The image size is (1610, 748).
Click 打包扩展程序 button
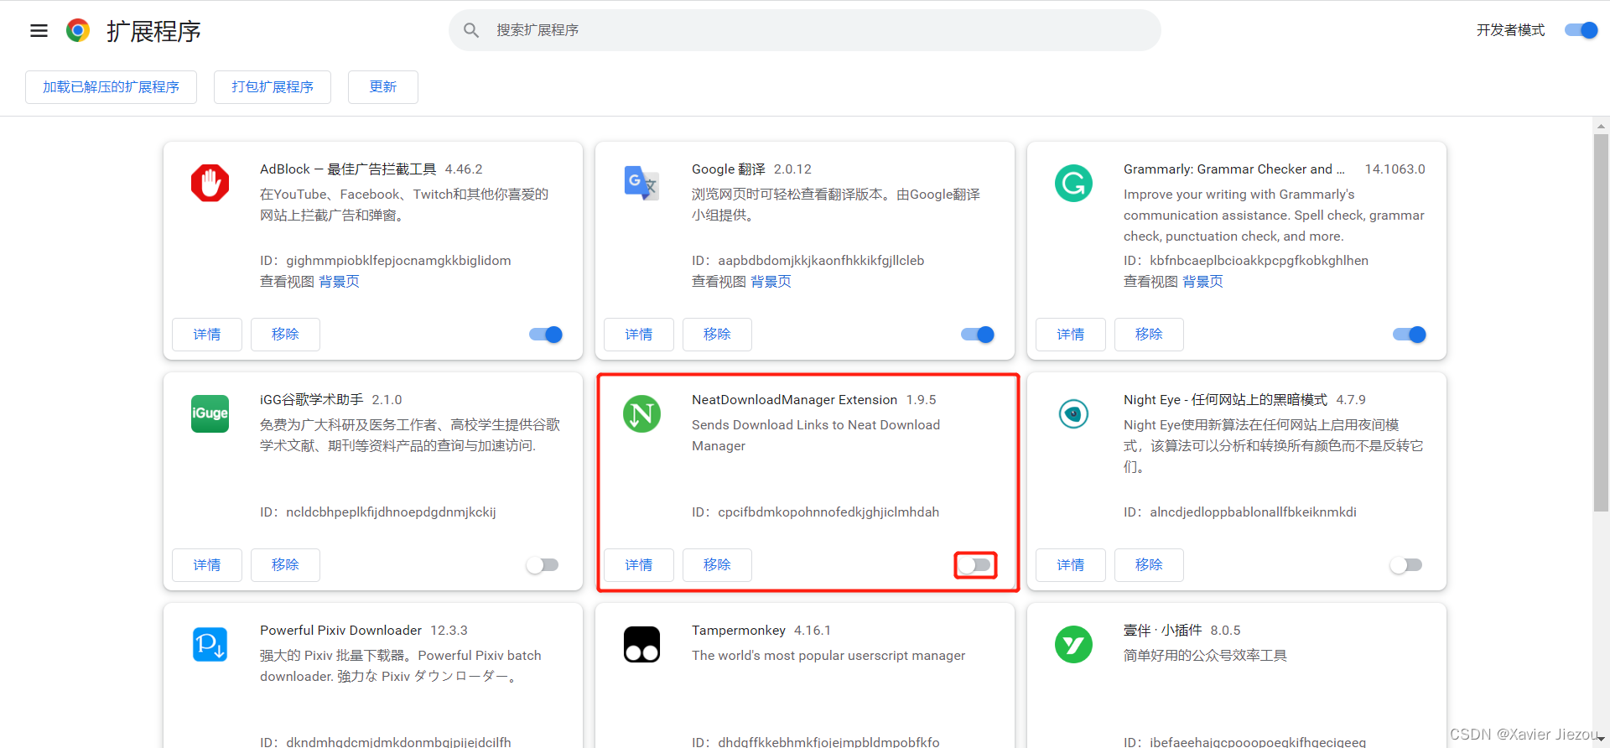[273, 87]
